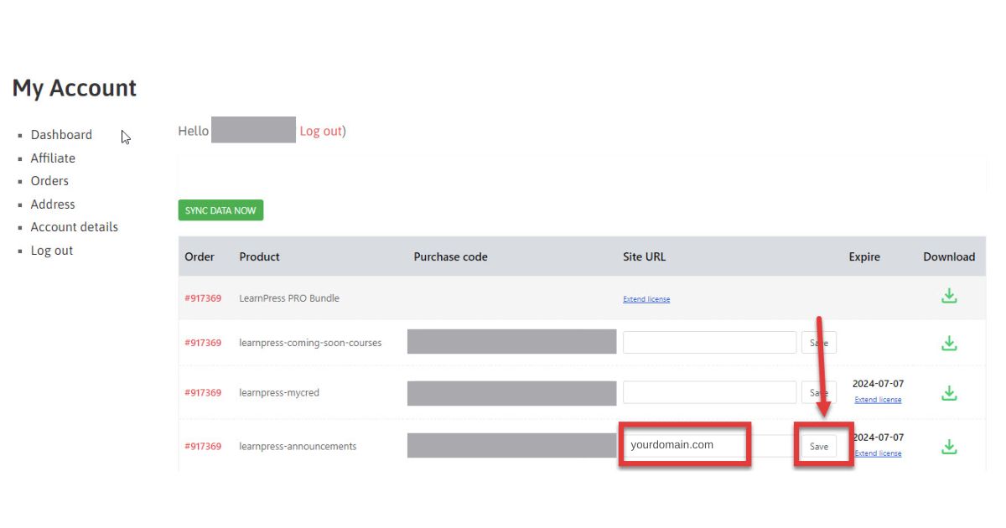Click the Log out link beside Hello

tap(320, 131)
